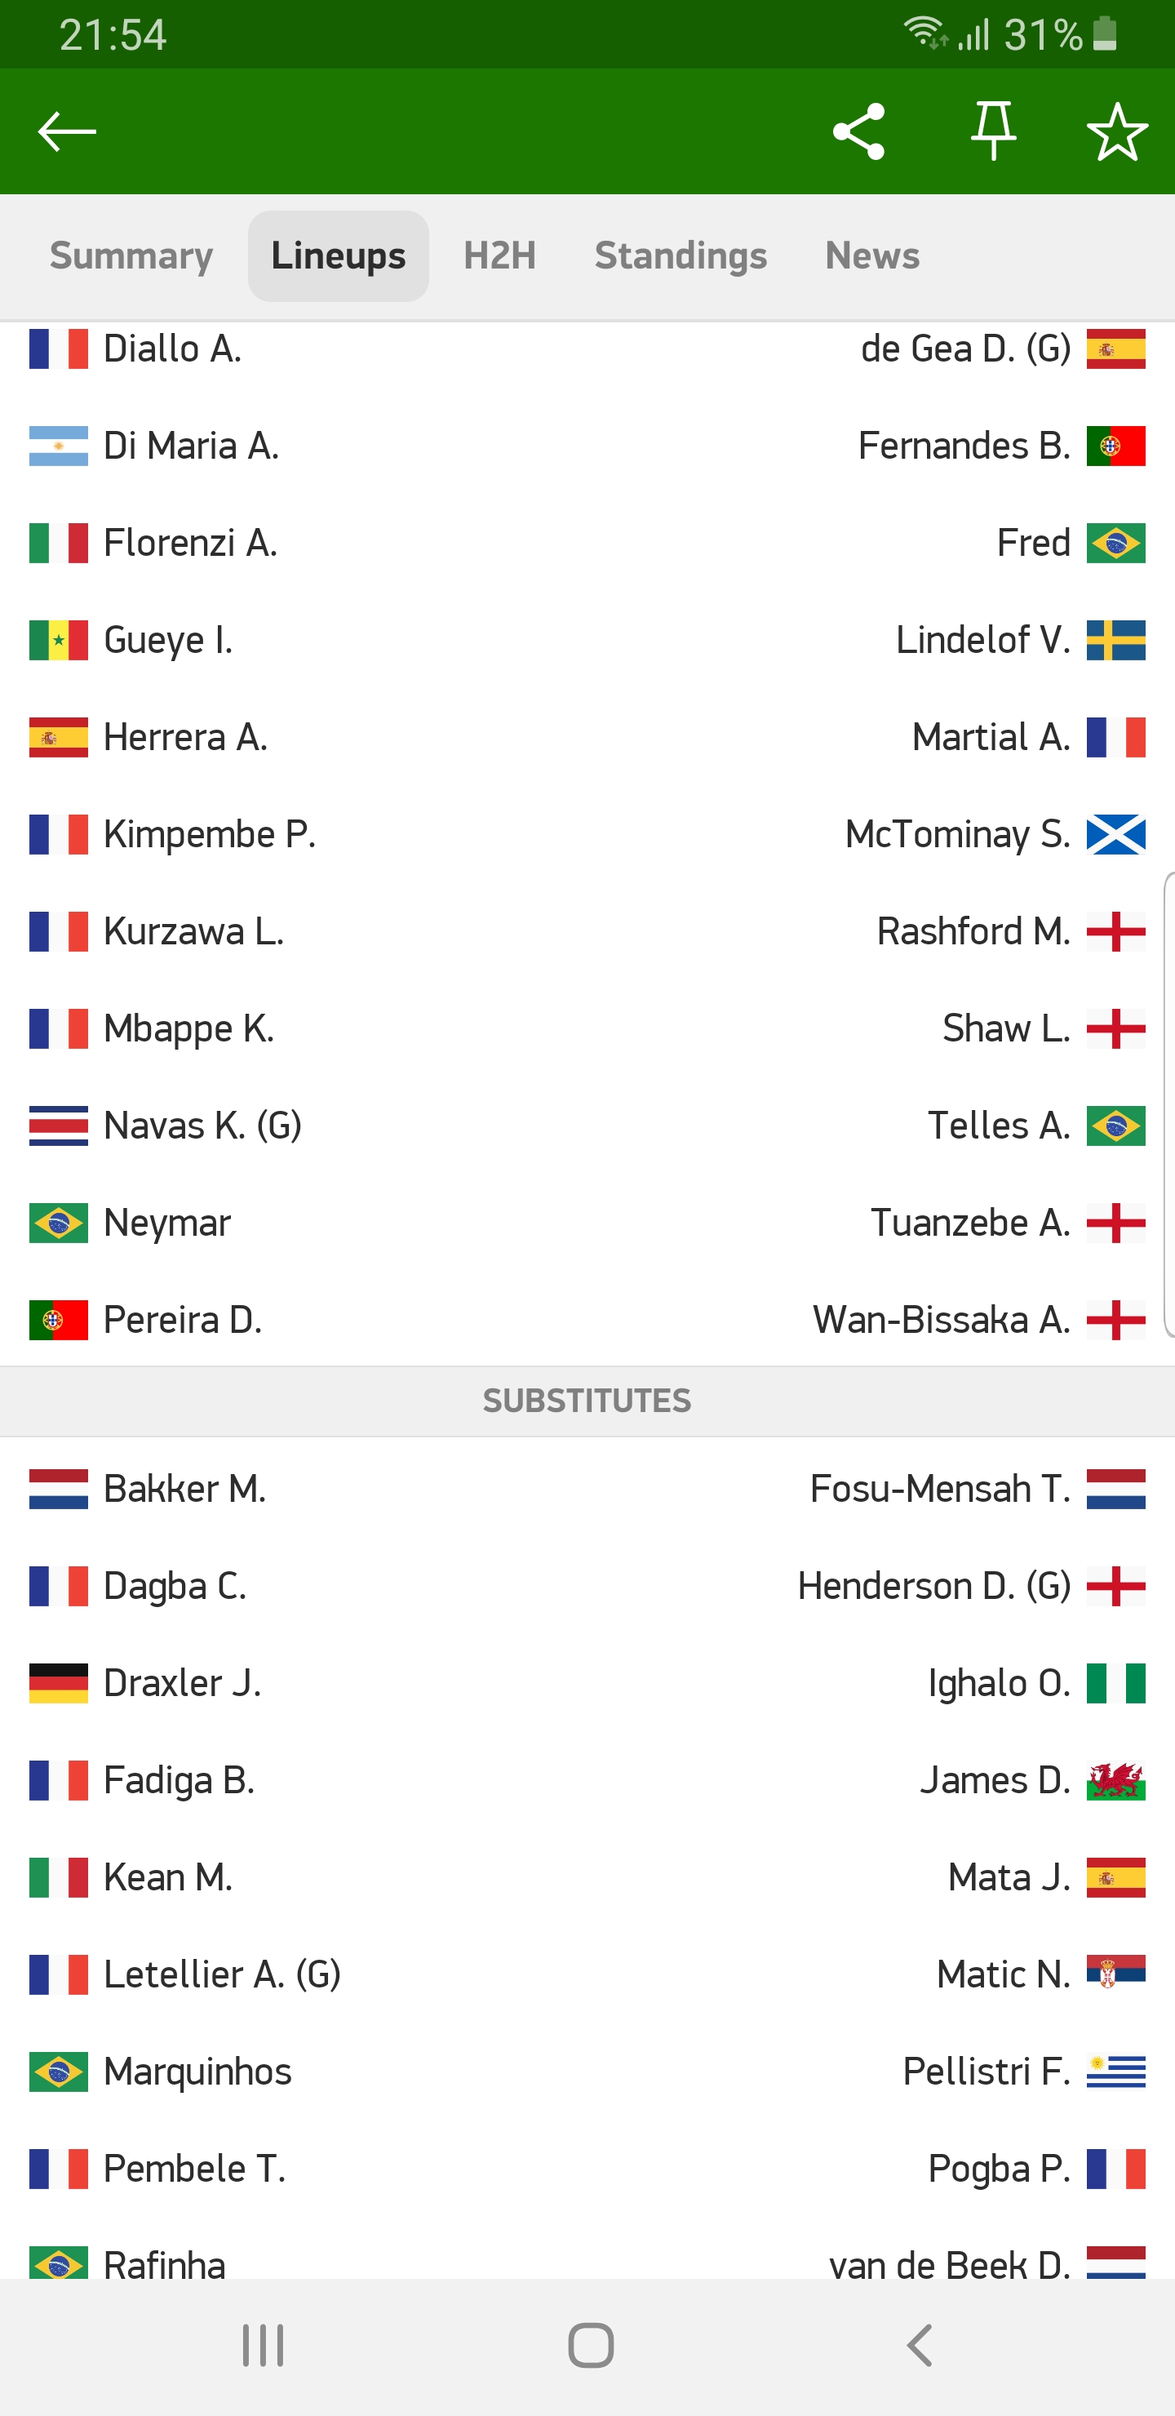Pin this match with the pin icon

pyautogui.click(x=993, y=131)
